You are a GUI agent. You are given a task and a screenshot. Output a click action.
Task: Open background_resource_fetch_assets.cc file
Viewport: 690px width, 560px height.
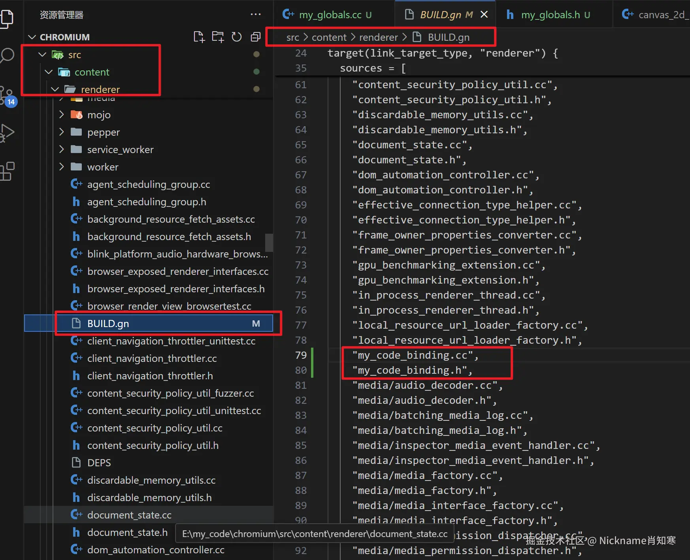click(x=149, y=219)
